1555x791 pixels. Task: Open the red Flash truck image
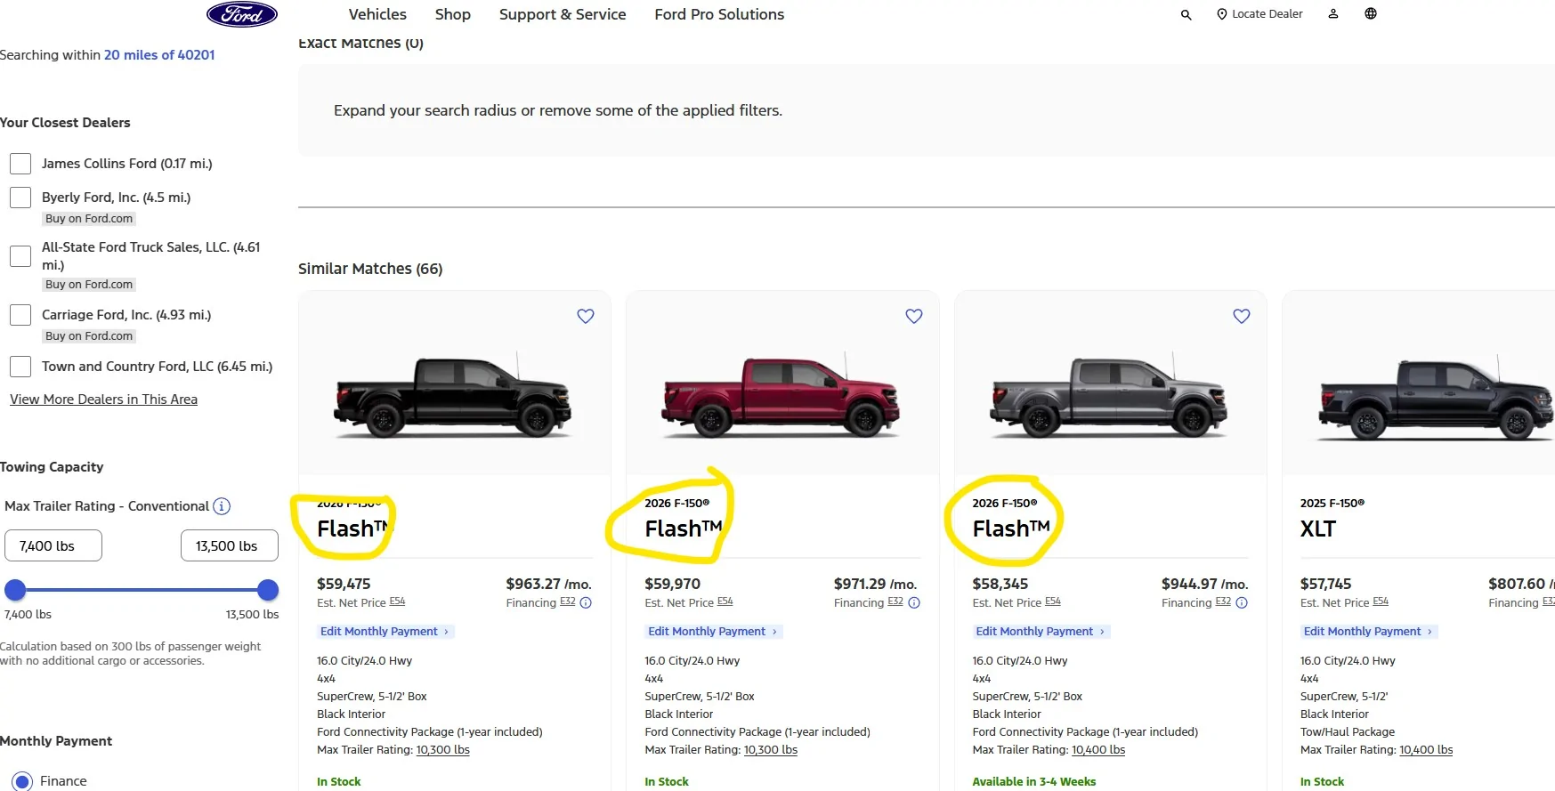click(x=781, y=396)
